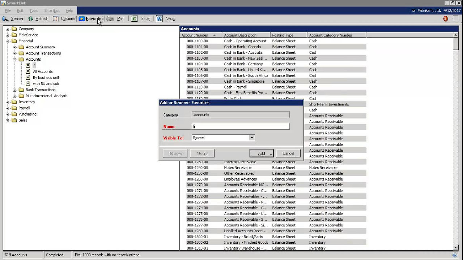Click the Account Summary folder icon

(x=21, y=47)
